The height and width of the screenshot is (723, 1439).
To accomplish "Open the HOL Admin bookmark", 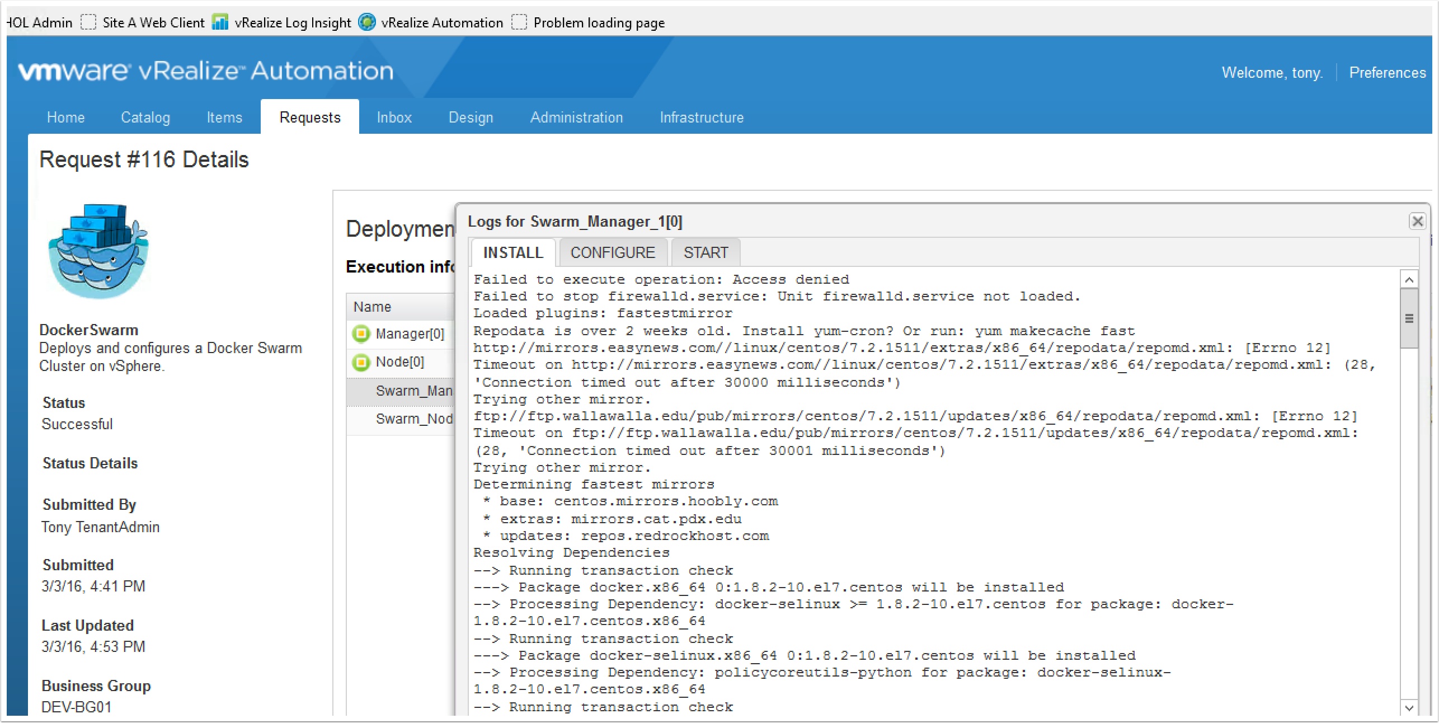I will (x=39, y=22).
